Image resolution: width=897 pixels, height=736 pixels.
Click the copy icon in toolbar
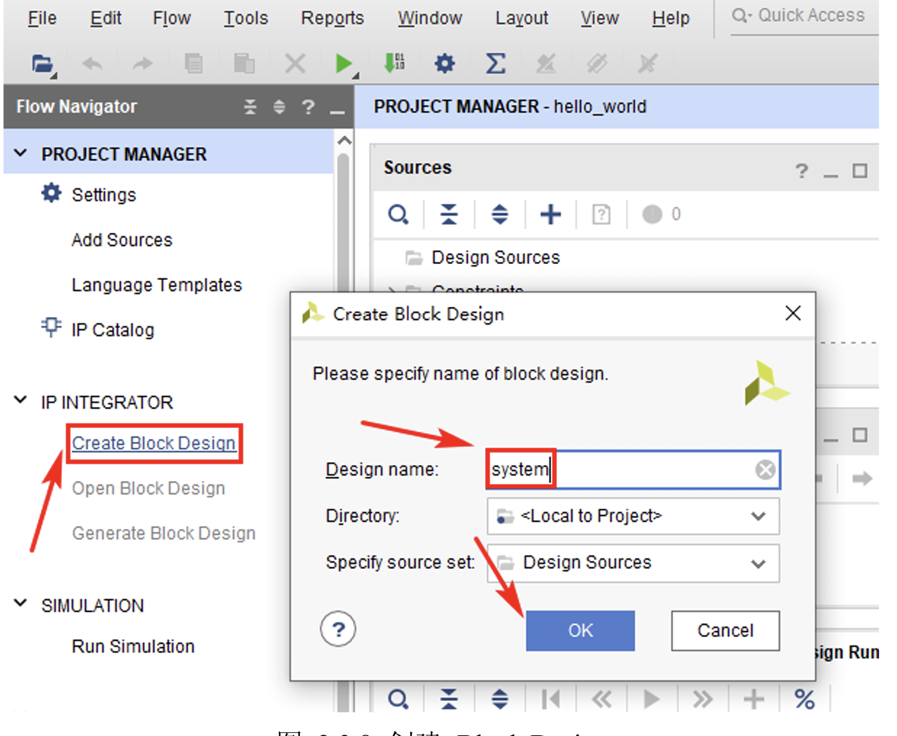(193, 64)
